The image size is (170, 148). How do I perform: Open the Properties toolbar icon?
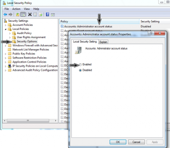click(x=35, y=14)
